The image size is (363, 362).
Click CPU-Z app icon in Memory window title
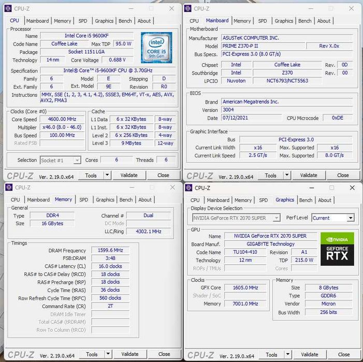tap(9, 187)
